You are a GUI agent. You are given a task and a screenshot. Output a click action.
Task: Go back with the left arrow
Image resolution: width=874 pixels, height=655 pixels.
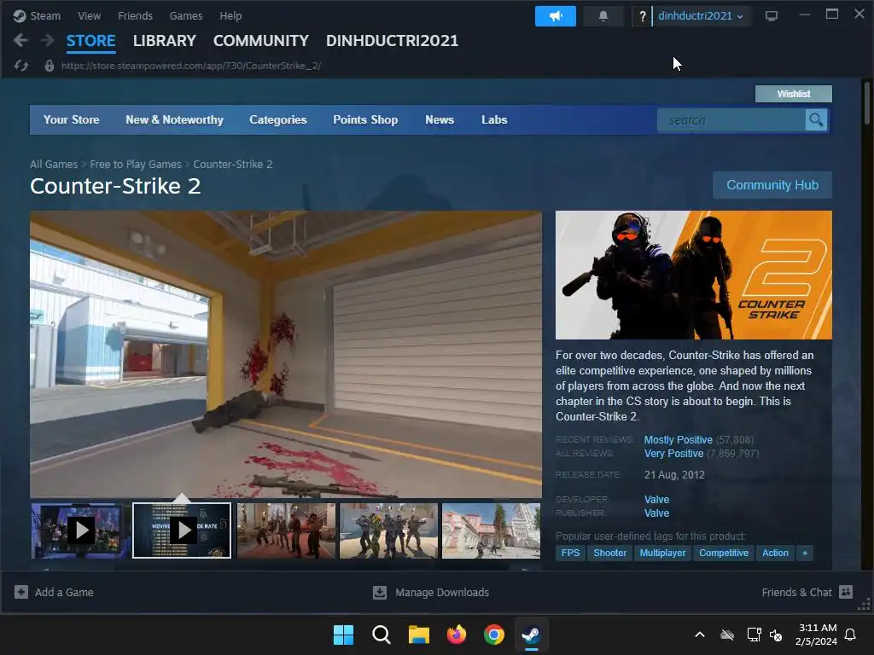tap(20, 40)
